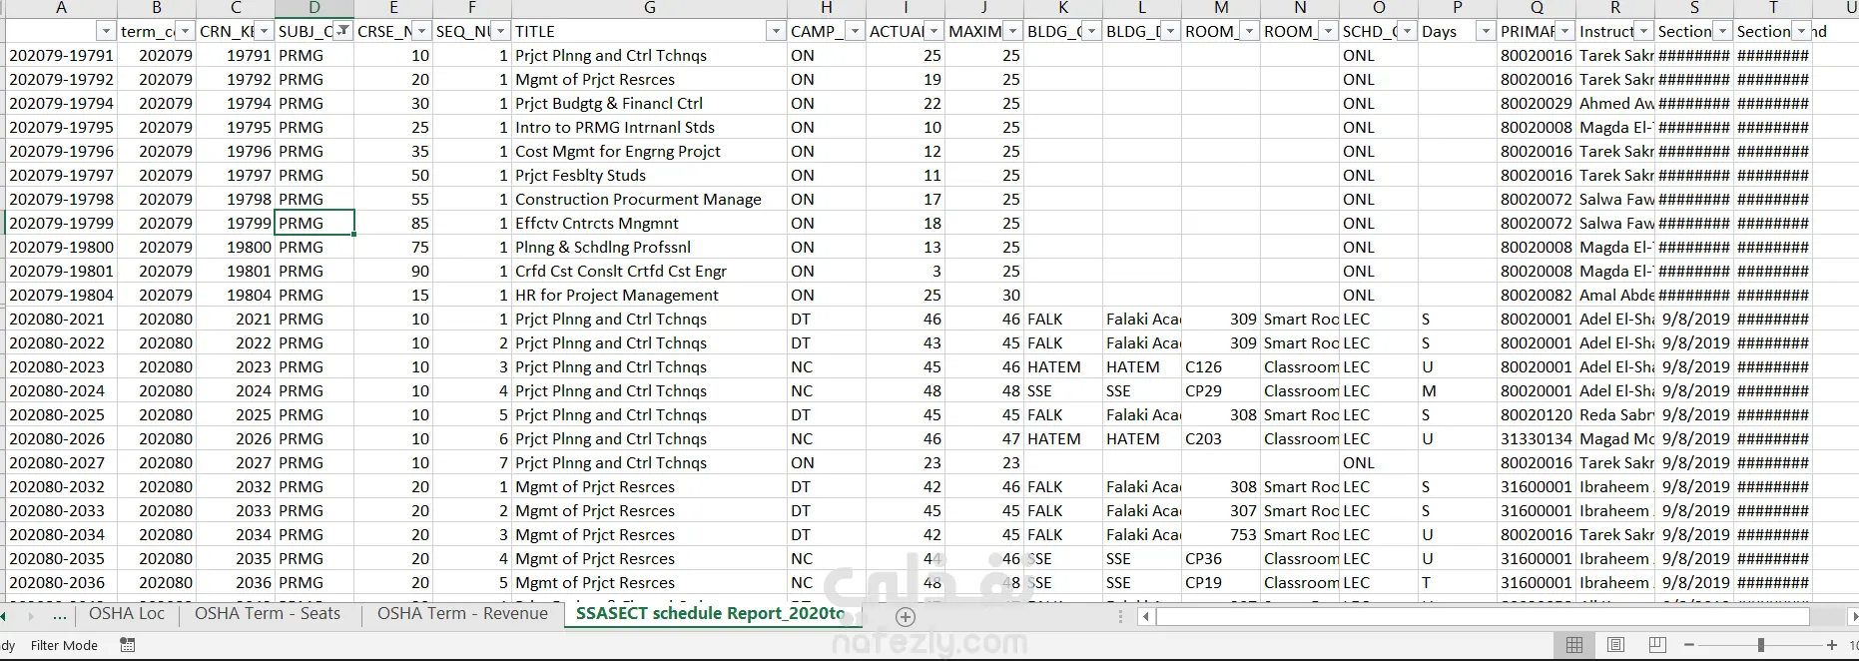
Task: Click primary ID cell '31330134'
Action: [1537, 438]
